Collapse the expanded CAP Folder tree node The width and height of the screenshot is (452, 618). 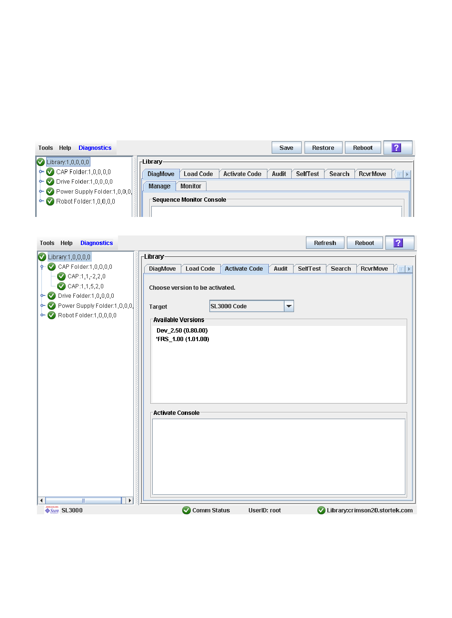[42, 267]
